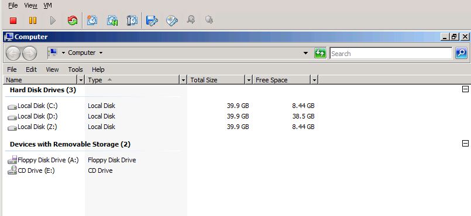This screenshot has height=216, width=471.
Task: Click the 39.9 GB total size on D: row
Action: click(238, 116)
